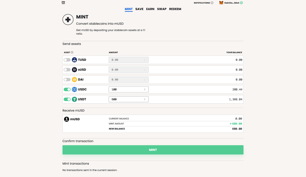Click the sUSD asset label
The height and width of the screenshot is (177, 306).
pos(82,70)
